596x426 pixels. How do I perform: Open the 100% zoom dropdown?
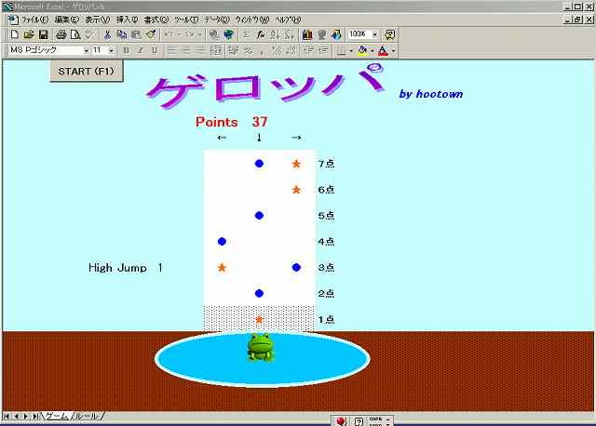tap(375, 34)
